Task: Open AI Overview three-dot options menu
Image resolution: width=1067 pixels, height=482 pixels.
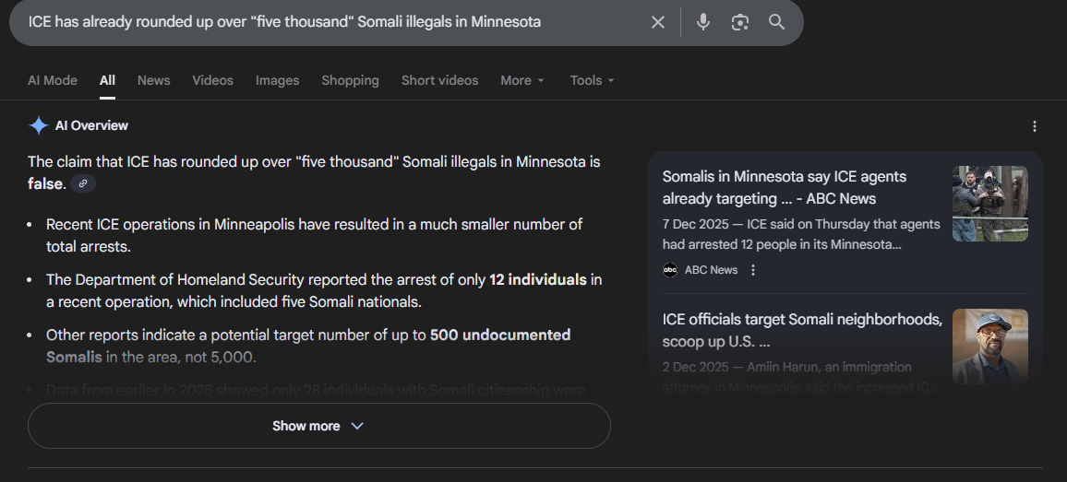Action: 1035,126
